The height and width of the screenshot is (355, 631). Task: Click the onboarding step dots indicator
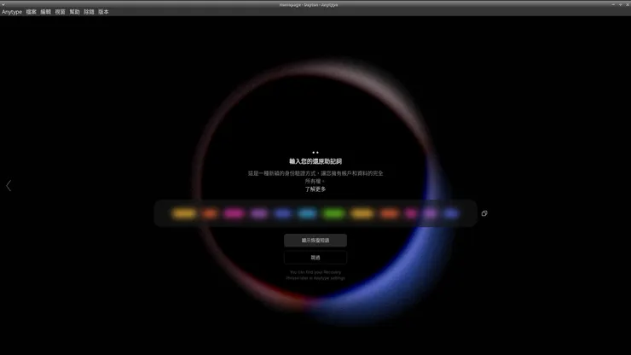(315, 152)
